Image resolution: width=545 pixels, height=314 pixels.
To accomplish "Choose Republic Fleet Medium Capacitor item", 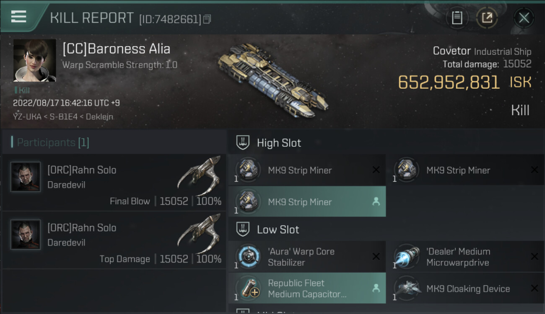I will click(x=307, y=288).
